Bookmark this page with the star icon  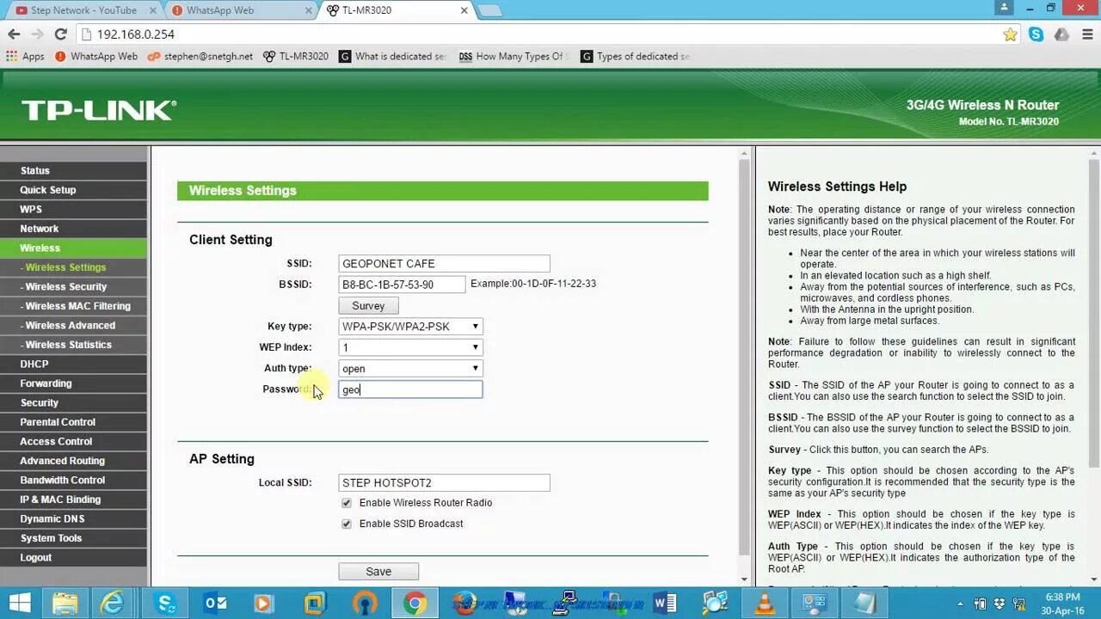(x=1010, y=34)
